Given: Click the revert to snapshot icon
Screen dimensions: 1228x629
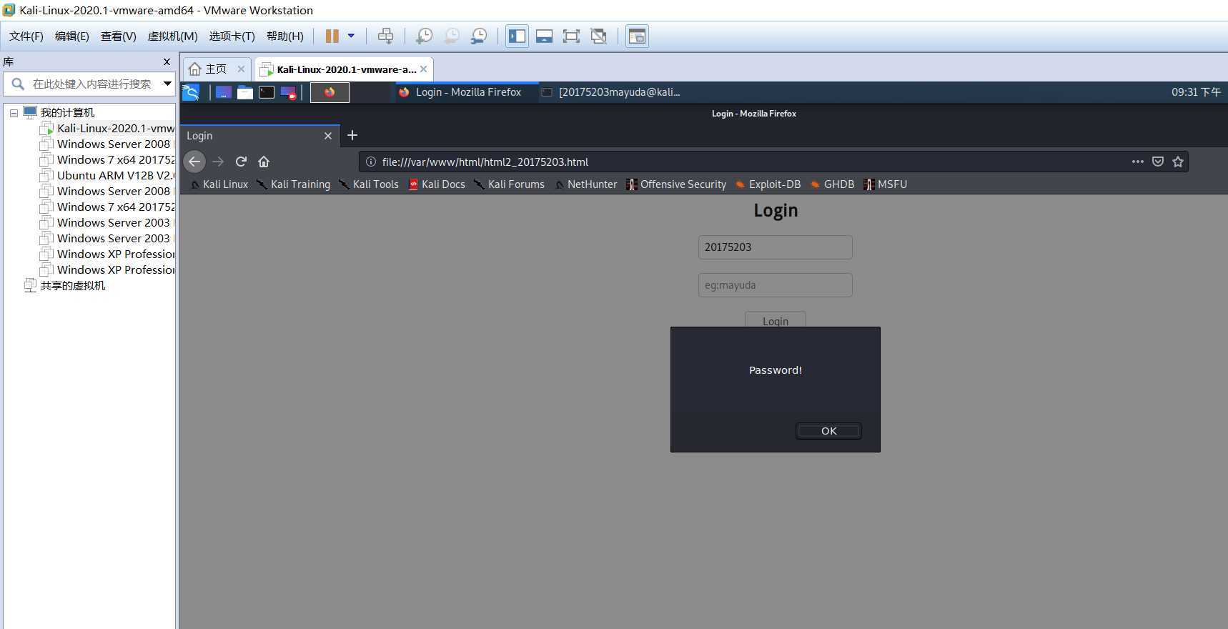Looking at the screenshot, I should point(452,36).
